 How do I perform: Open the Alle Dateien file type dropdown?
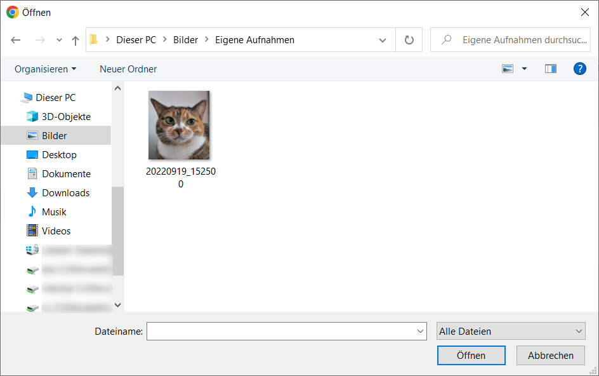[x=511, y=331]
